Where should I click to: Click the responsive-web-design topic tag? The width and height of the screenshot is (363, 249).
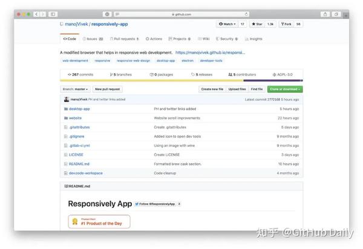tap(133, 60)
